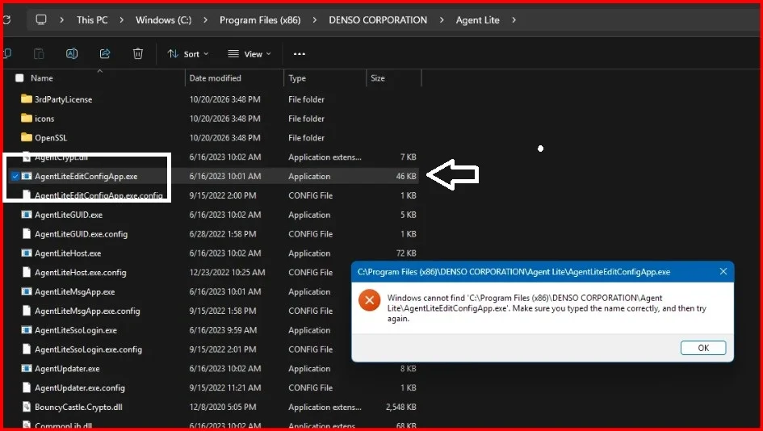This screenshot has height=431, width=763.
Task: Click OK in the error dialog
Action: pyautogui.click(x=703, y=348)
